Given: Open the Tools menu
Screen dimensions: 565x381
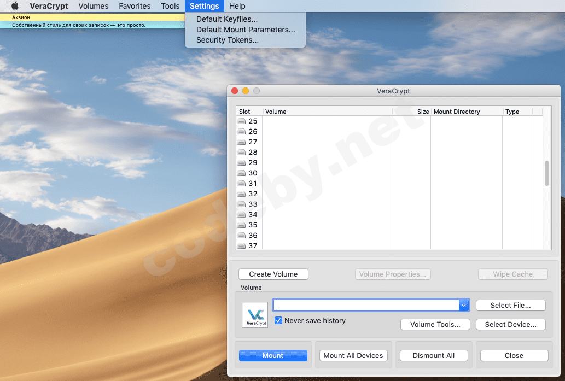Looking at the screenshot, I should coord(170,6).
